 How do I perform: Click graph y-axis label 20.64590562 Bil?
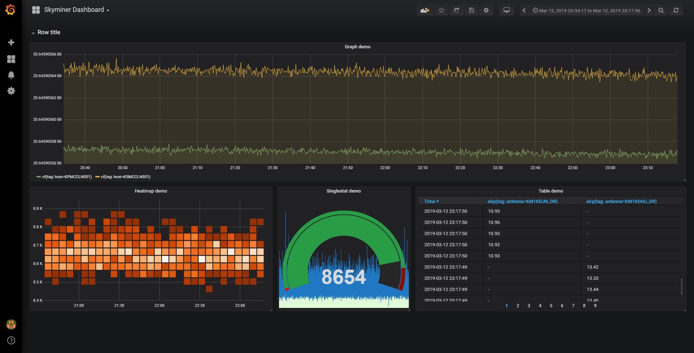click(x=47, y=98)
